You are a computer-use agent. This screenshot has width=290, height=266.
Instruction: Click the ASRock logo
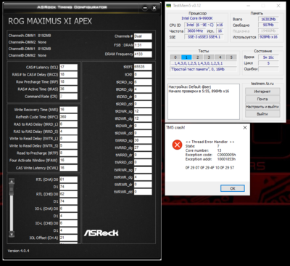coord(101,233)
